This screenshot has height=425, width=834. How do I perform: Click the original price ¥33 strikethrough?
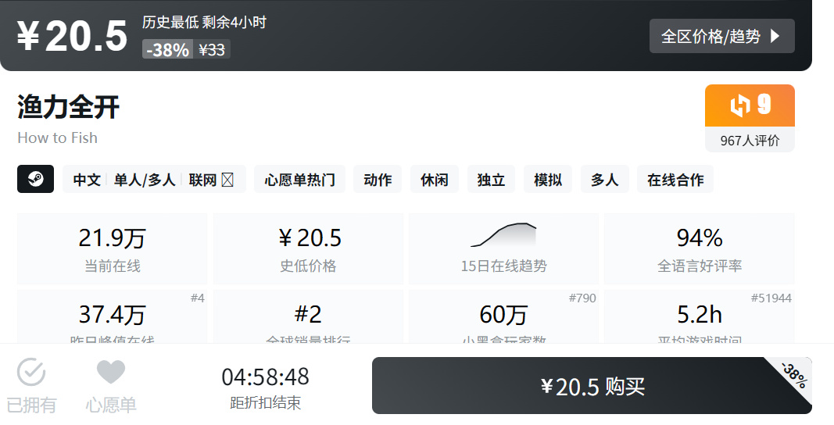pyautogui.click(x=212, y=49)
